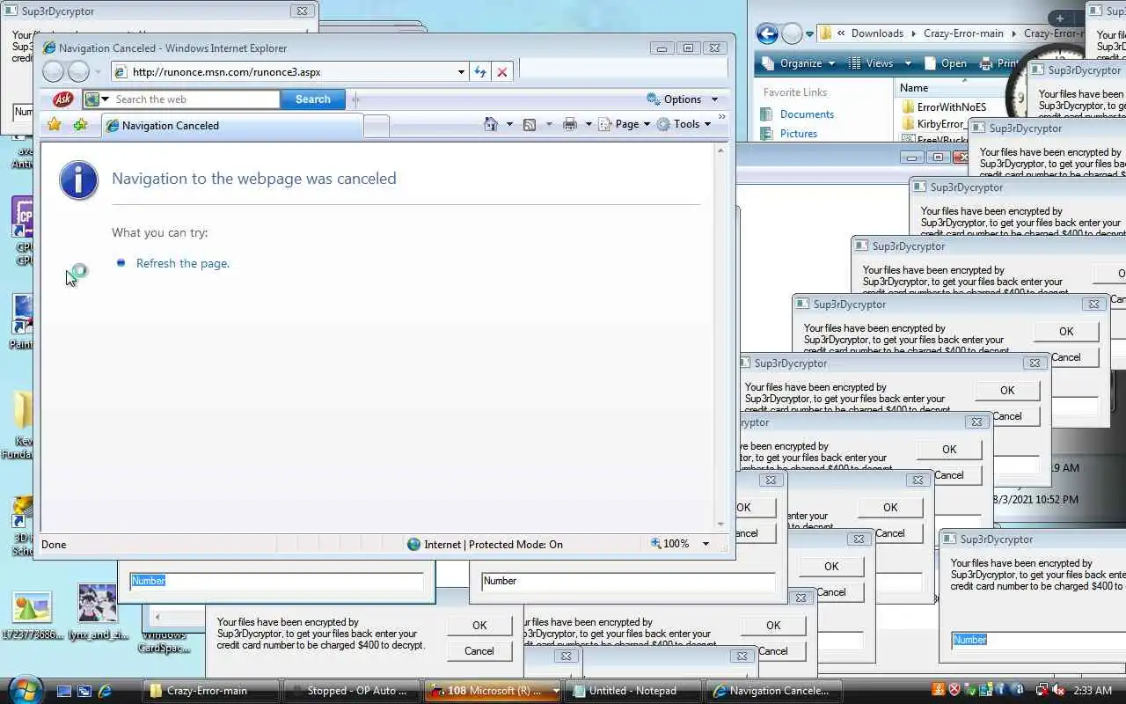Image resolution: width=1126 pixels, height=704 pixels.
Task: Click the blue information icon
Action: 78,180
